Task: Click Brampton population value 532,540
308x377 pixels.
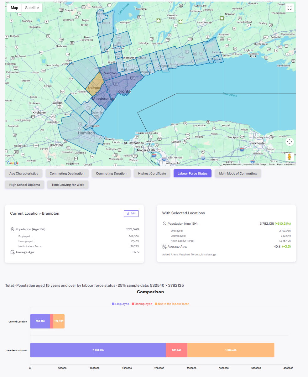Action: tap(133, 229)
